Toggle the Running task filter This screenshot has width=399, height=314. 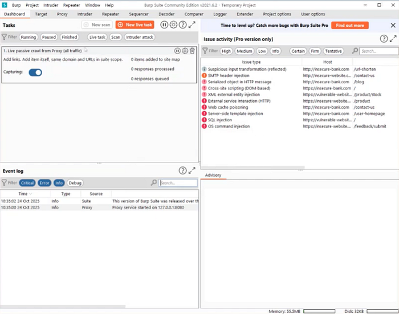pos(28,37)
